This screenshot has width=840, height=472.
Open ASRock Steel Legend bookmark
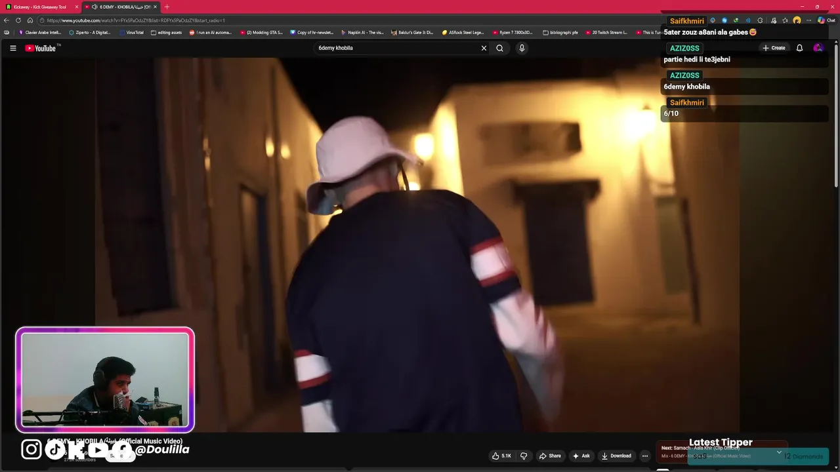pos(463,32)
